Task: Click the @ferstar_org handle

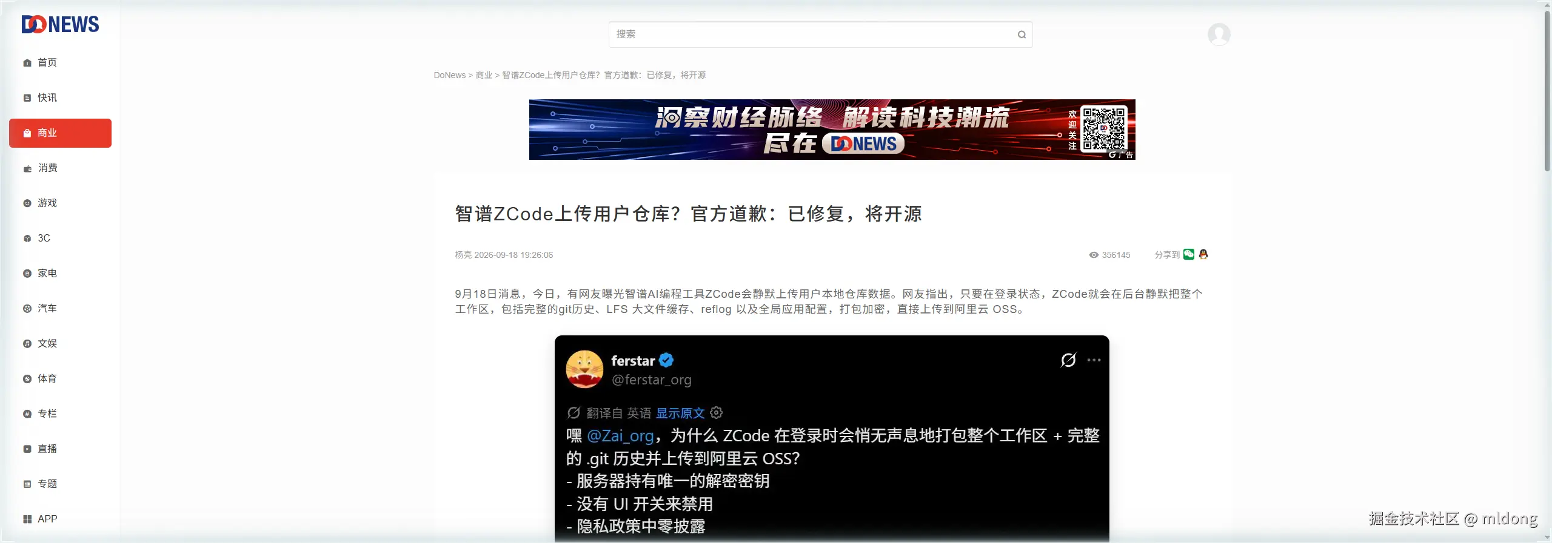Action: (x=651, y=380)
